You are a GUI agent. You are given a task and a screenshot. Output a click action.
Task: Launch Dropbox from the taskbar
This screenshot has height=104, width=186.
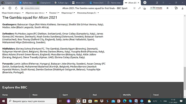point(102,101)
